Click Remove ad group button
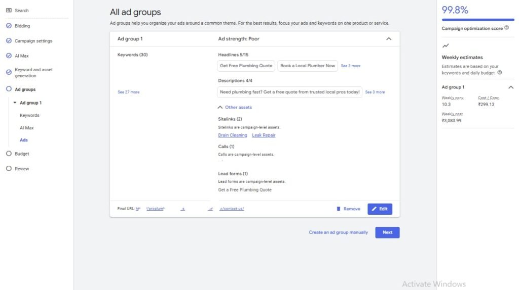This screenshot has width=519, height=290. (348, 209)
